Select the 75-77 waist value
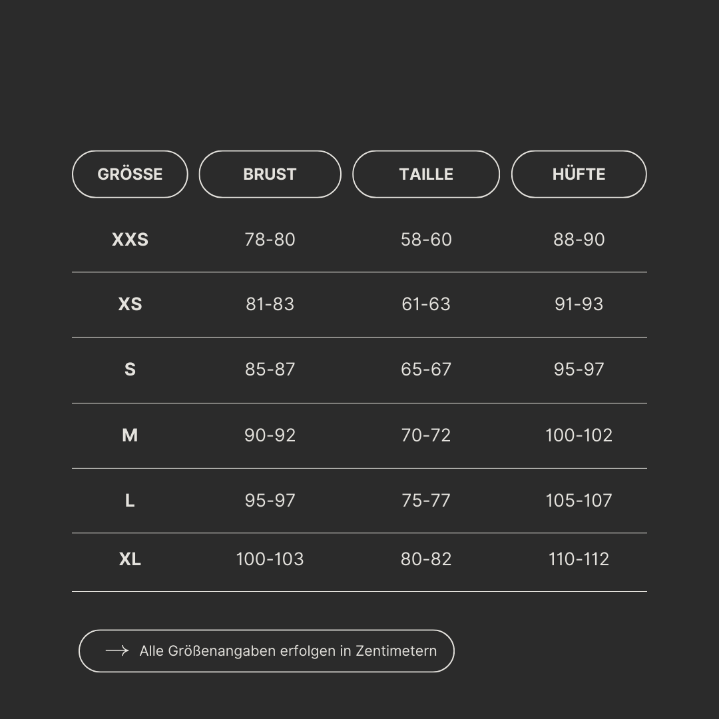719x719 pixels. pyautogui.click(x=426, y=501)
